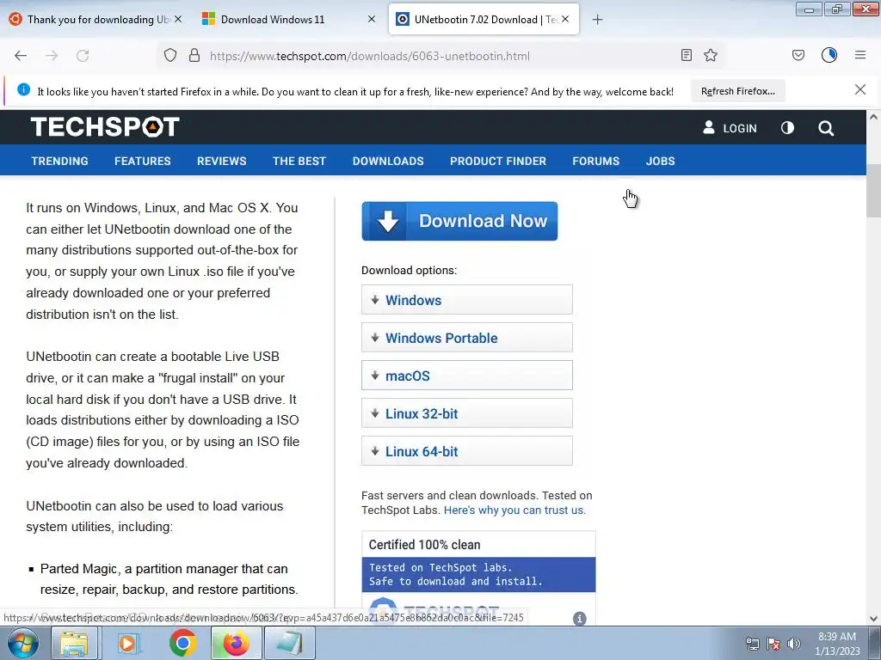Click the network tray icon

coord(752,644)
